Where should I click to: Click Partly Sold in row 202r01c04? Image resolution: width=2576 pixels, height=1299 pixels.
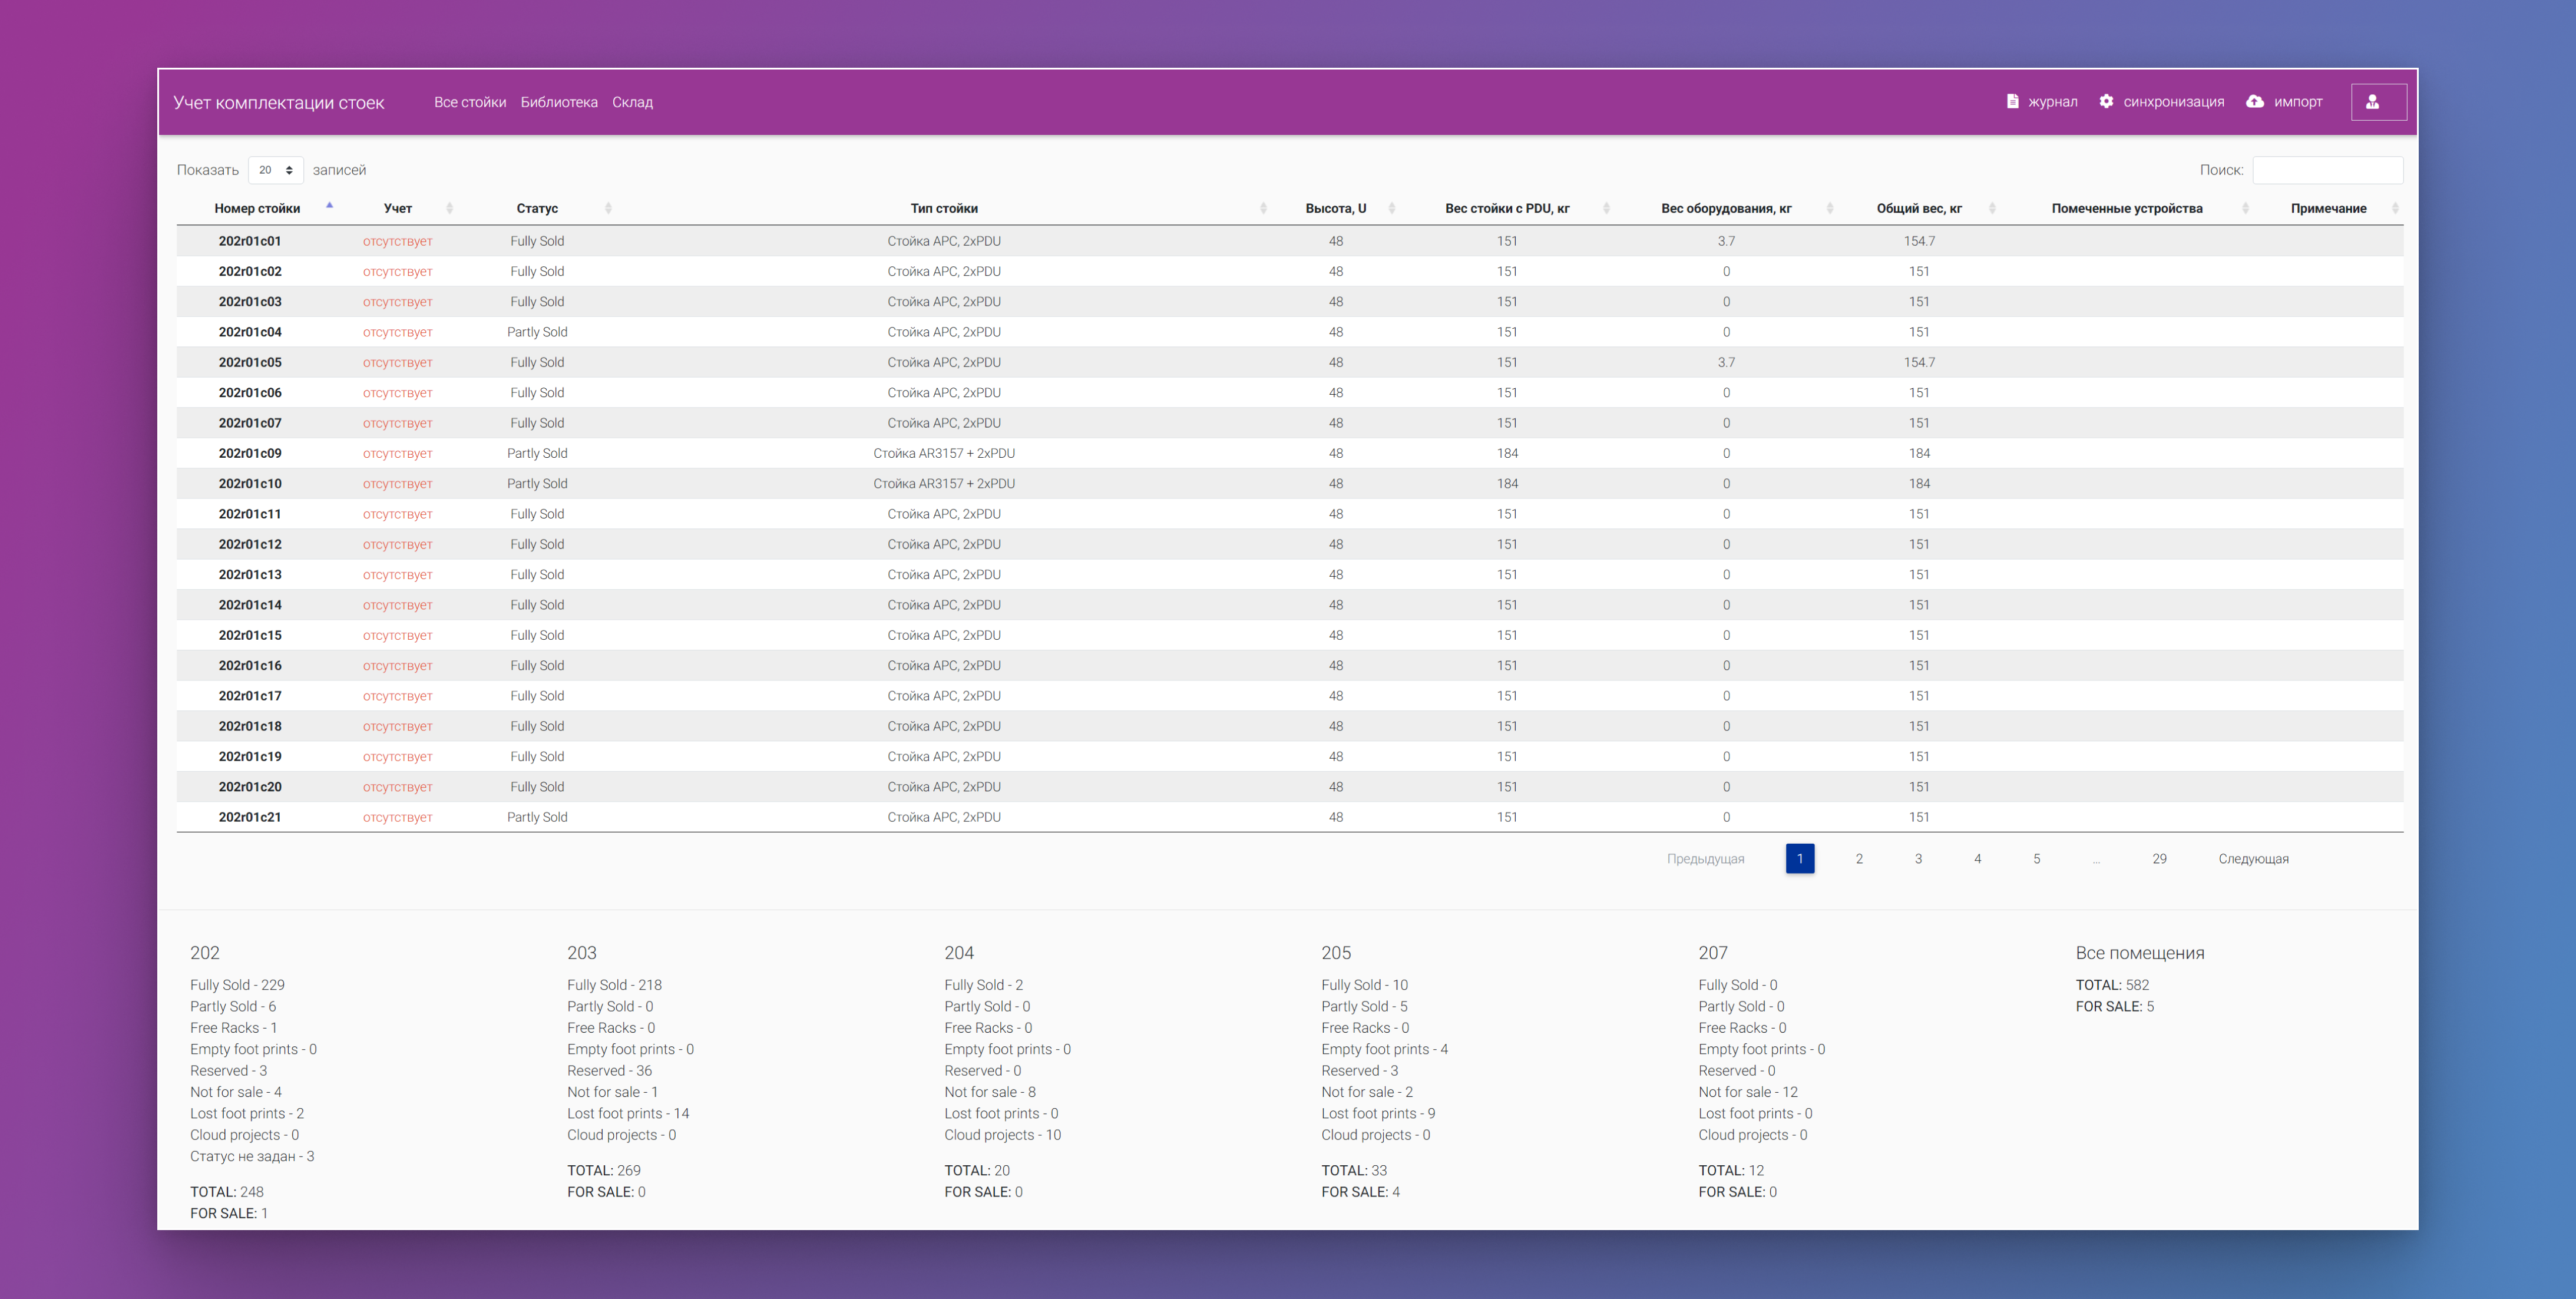pos(537,332)
